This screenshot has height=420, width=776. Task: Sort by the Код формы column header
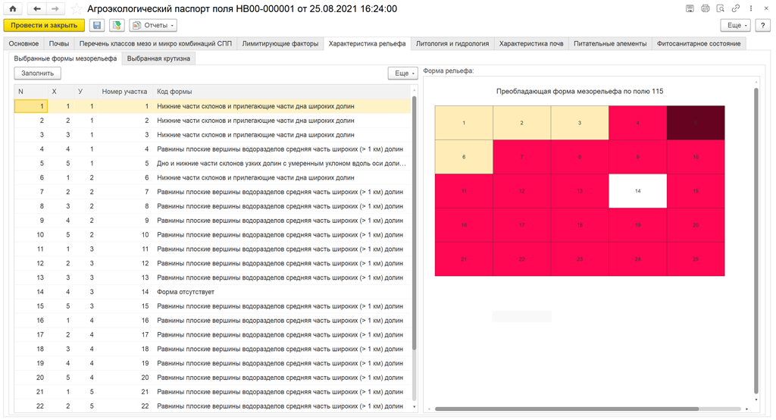pyautogui.click(x=174, y=91)
